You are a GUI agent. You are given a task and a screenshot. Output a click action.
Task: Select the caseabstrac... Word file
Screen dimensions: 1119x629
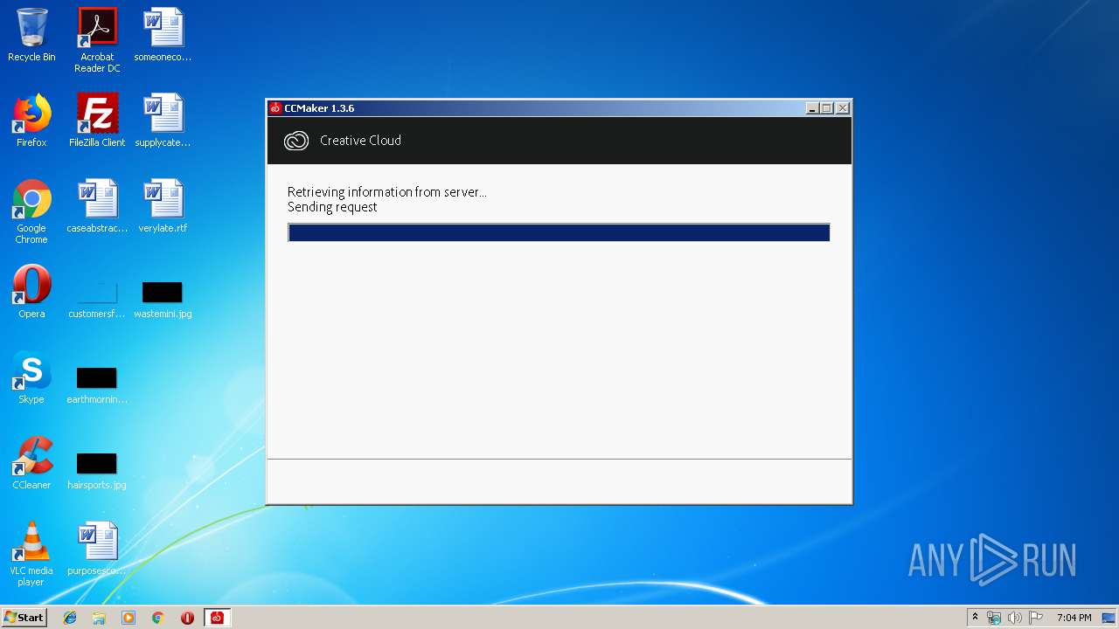point(97,206)
